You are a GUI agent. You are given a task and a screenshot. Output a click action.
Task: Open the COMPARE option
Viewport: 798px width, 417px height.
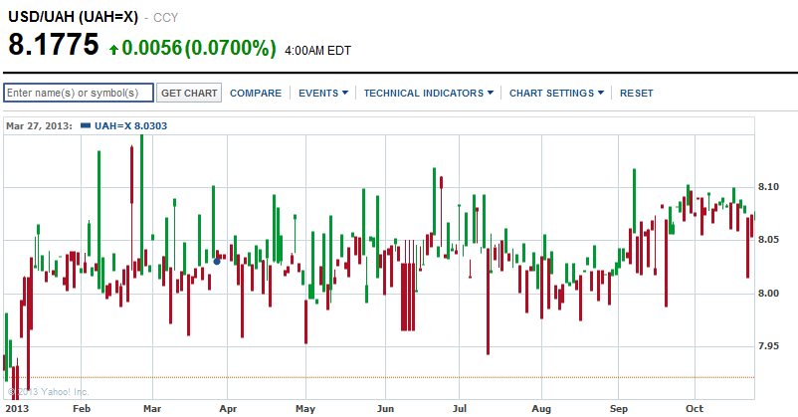(256, 94)
